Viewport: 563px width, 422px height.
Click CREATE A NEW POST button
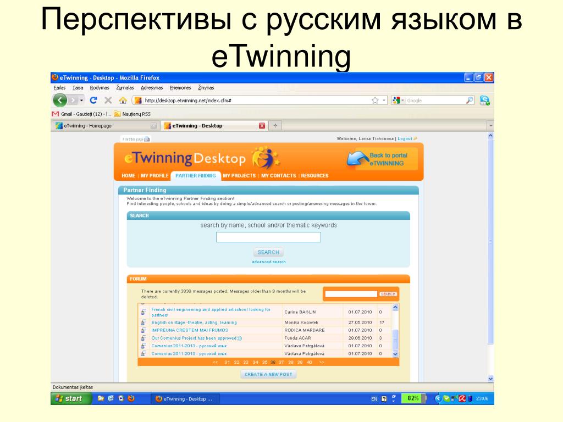(268, 374)
